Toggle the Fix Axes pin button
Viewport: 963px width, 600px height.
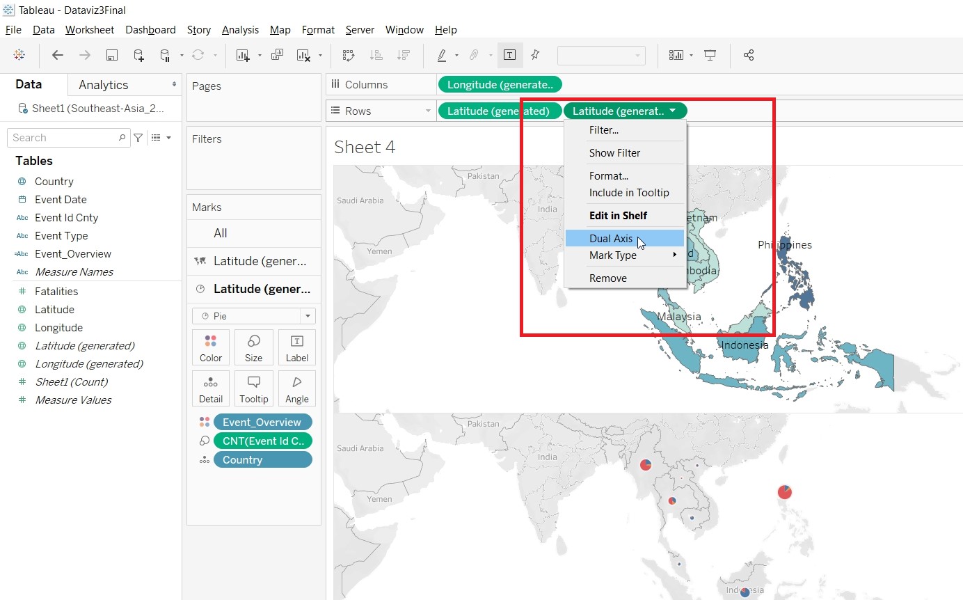tap(535, 55)
